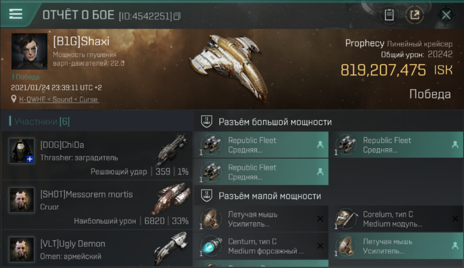The image size is (464, 268).
Task: Open participant [DOG]ChiDa entry
Action: tap(97, 155)
